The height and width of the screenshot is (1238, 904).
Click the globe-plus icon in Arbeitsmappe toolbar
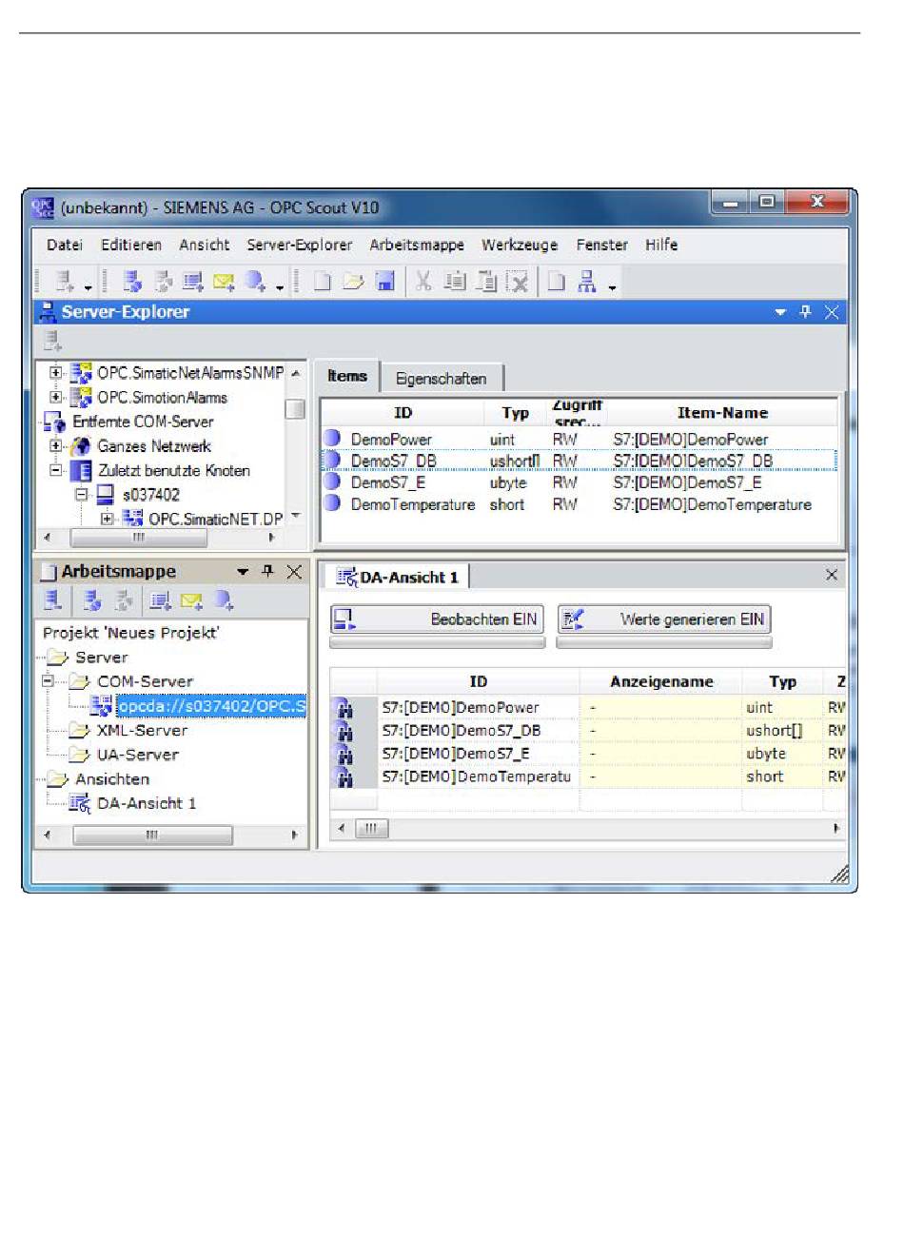point(224,599)
